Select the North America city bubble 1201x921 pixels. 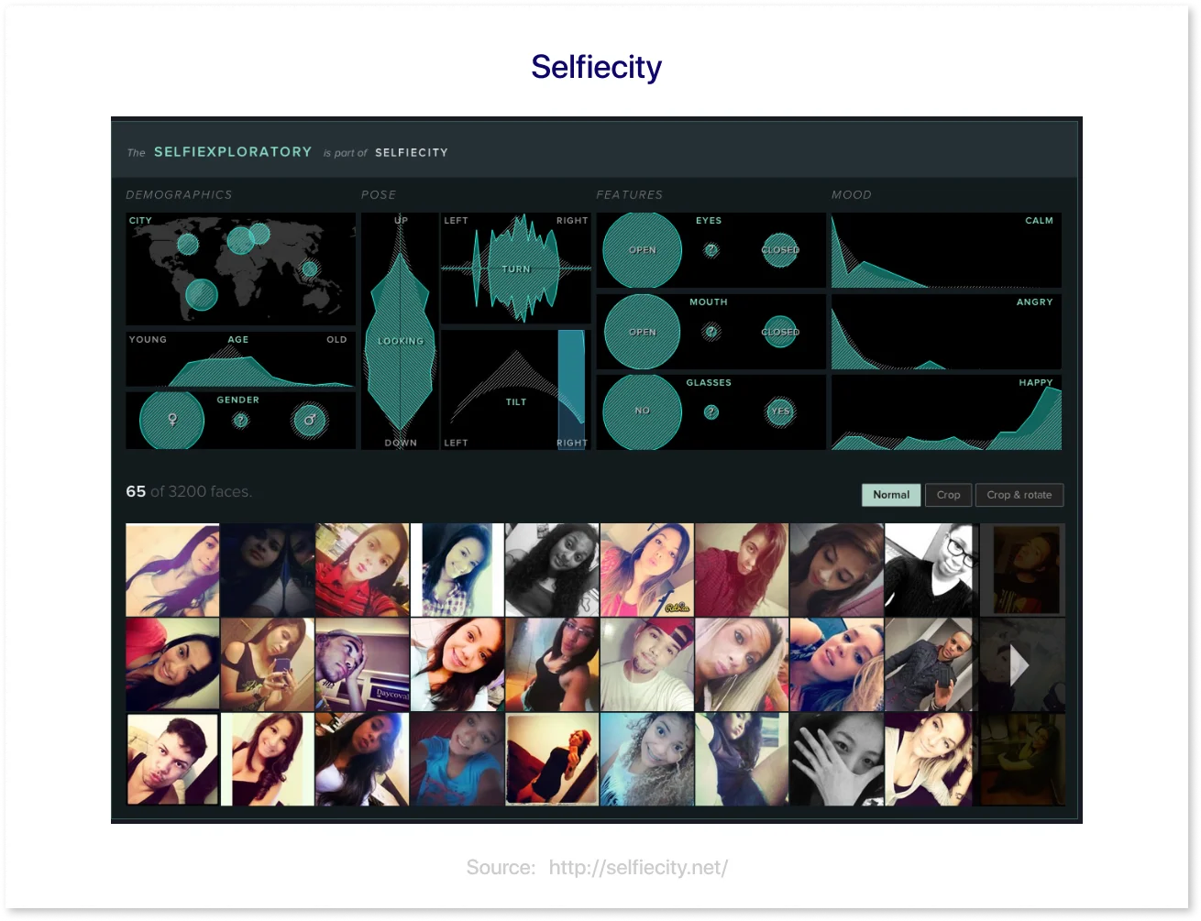point(188,244)
